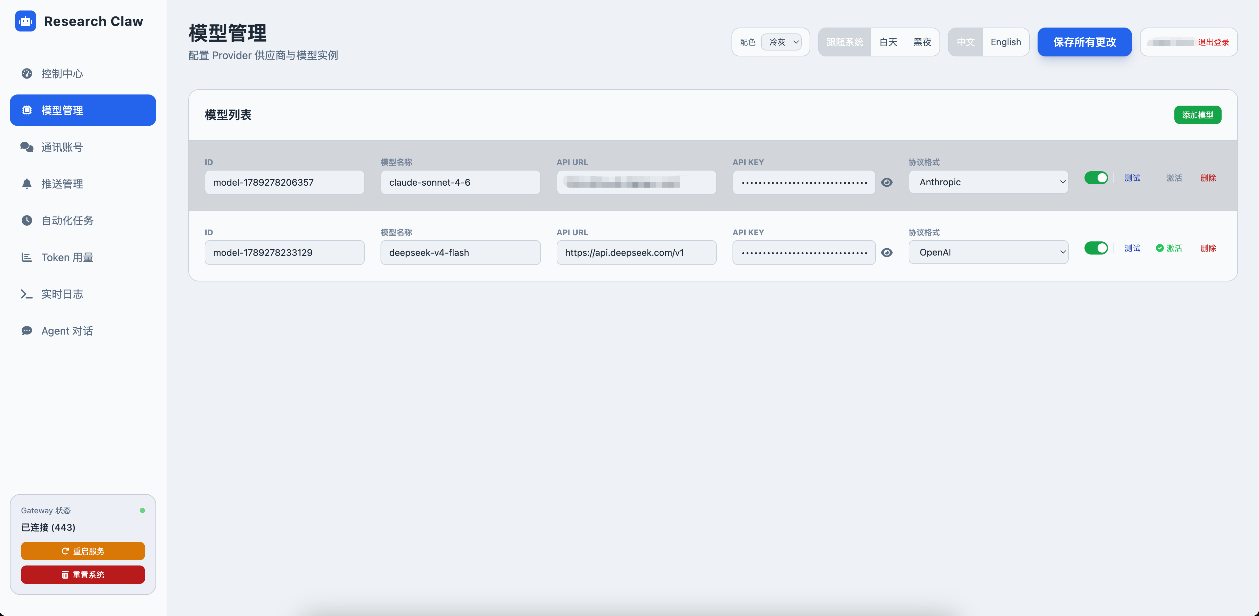
Task: Click the green 添加模型 button
Action: click(x=1197, y=115)
